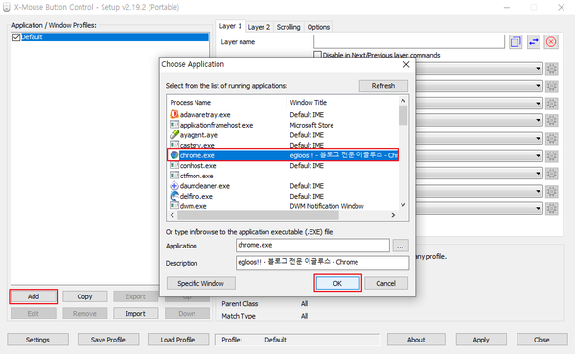Click the daumcleaner.exe blue icon
Viewport: 575px width, 354px height.
(174, 186)
